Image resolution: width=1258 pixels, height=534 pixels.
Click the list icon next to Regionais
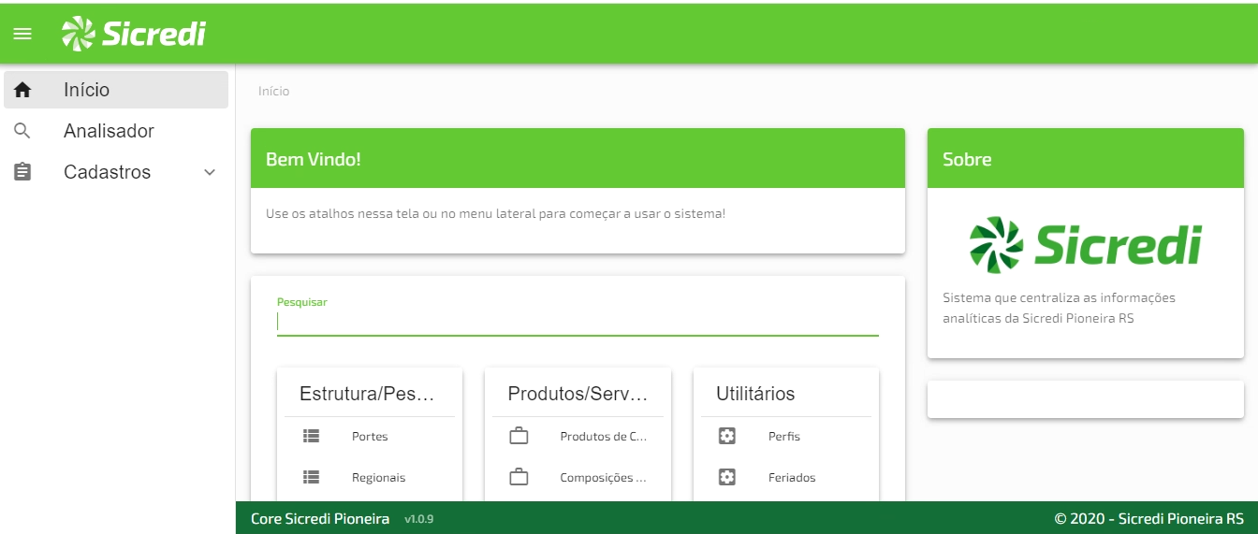pyautogui.click(x=312, y=477)
